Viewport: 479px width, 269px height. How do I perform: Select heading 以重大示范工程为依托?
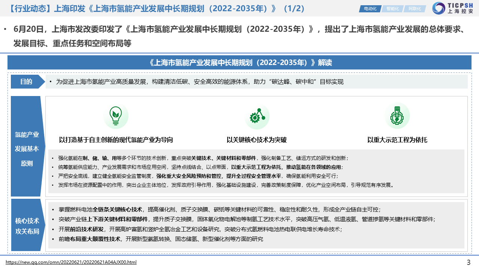coord(397,140)
